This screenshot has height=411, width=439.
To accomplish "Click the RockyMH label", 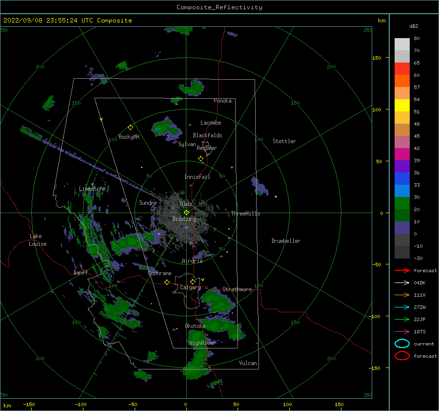I will tap(129, 137).
